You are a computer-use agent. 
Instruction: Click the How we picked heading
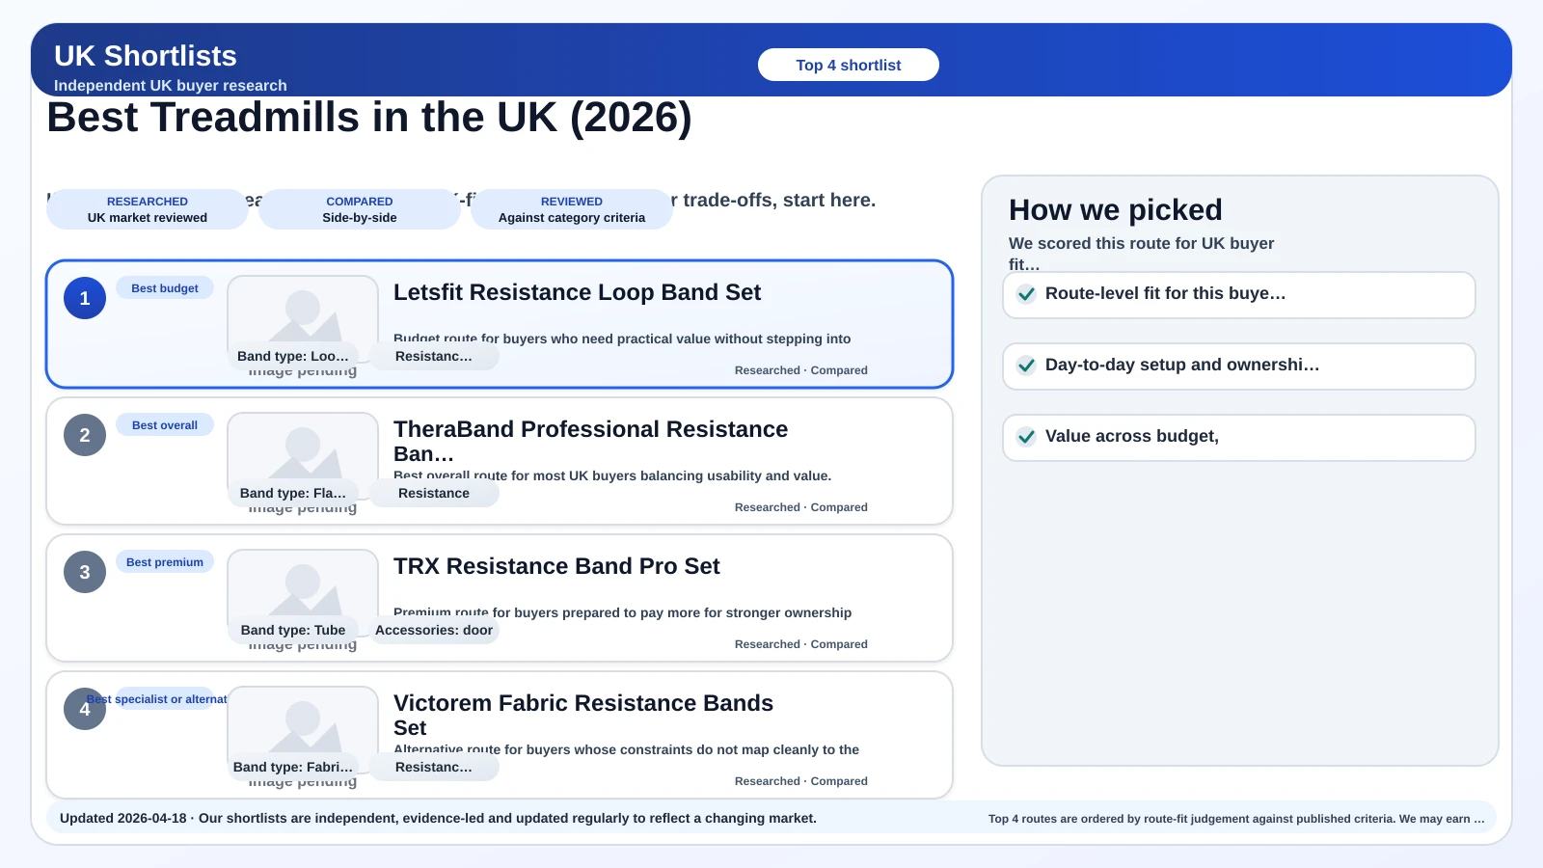[x=1116, y=209]
